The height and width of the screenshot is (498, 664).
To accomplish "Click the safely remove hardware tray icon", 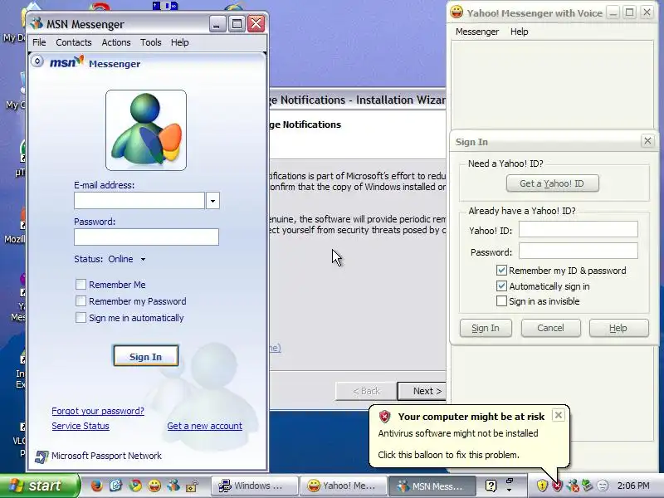I will coord(588,486).
